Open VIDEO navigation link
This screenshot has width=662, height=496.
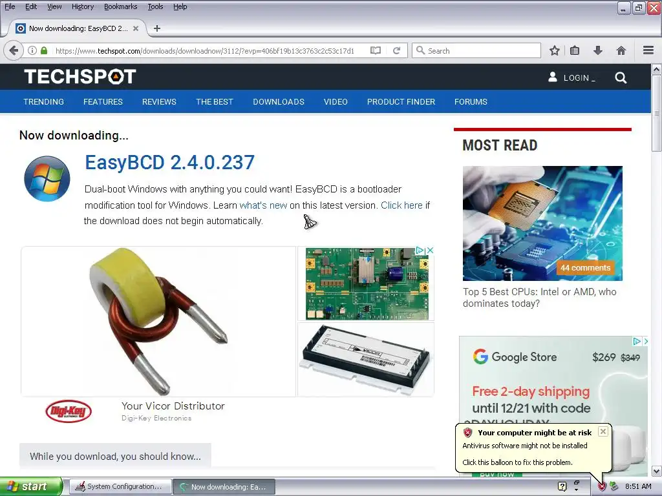[336, 101]
